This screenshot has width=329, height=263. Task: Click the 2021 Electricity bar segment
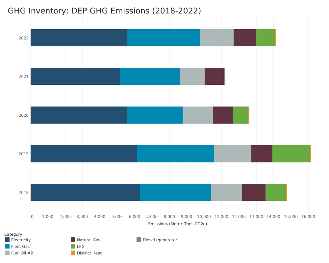click(75, 76)
